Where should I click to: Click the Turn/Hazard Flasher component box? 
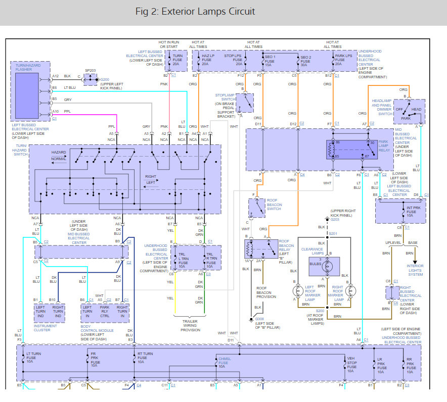coord(30,91)
